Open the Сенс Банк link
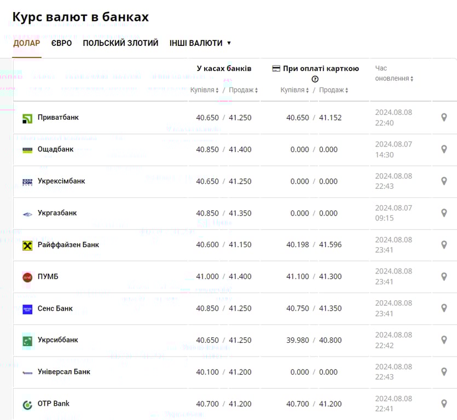The width and height of the screenshot is (457, 420). (x=55, y=308)
